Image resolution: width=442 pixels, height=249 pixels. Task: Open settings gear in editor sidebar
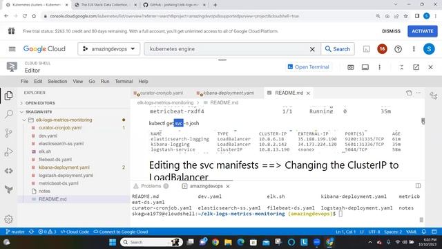pos(9,219)
